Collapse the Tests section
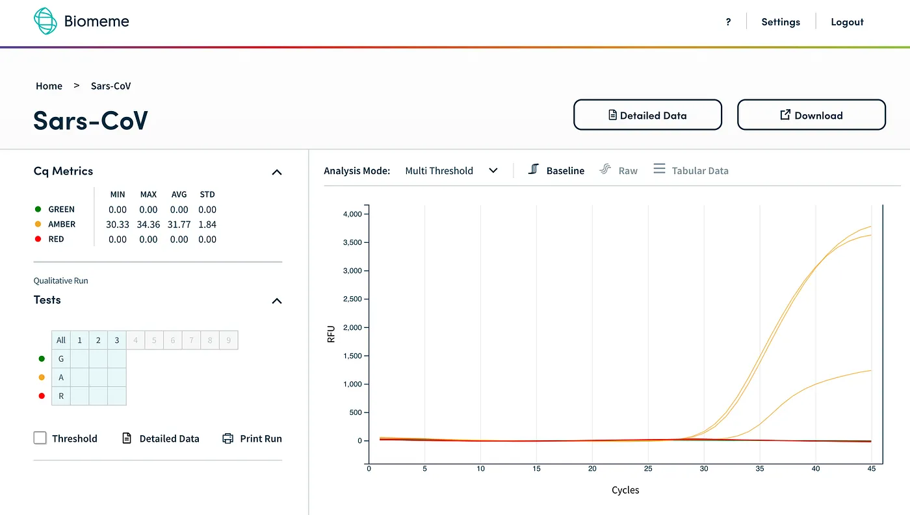The height and width of the screenshot is (515, 910). click(276, 301)
